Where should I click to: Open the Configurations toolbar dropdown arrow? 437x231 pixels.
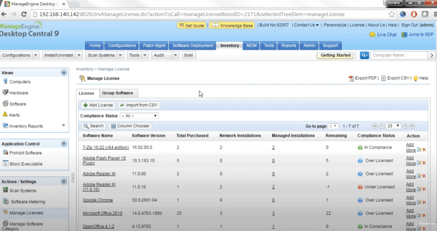pos(35,55)
